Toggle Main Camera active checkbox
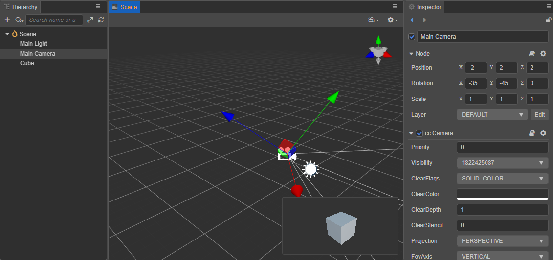Screen dimensions: 553x260 pos(412,37)
